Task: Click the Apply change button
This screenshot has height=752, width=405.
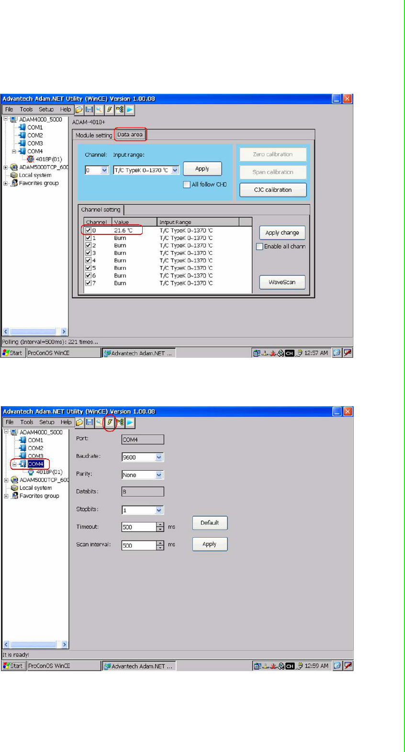Action: [282, 233]
